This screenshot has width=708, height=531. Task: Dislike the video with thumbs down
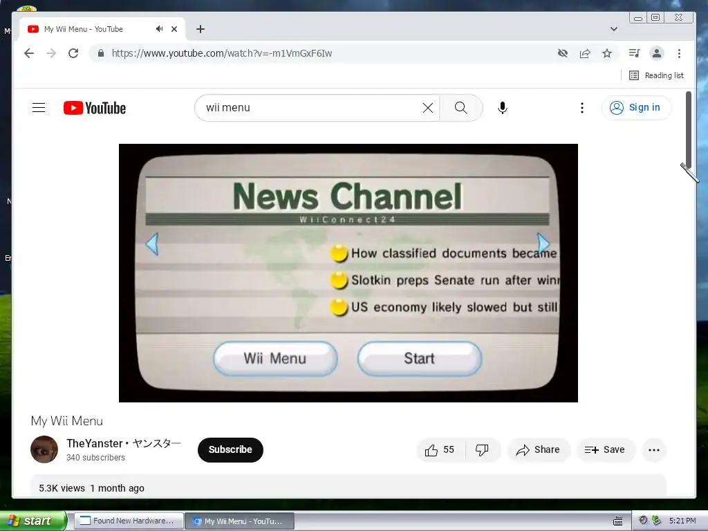[x=482, y=449]
